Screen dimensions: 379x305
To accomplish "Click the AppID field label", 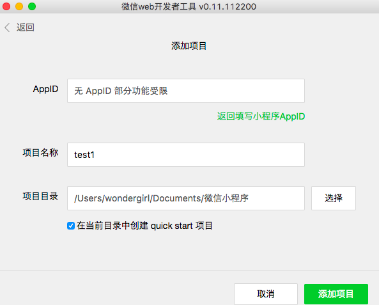I will (45, 89).
